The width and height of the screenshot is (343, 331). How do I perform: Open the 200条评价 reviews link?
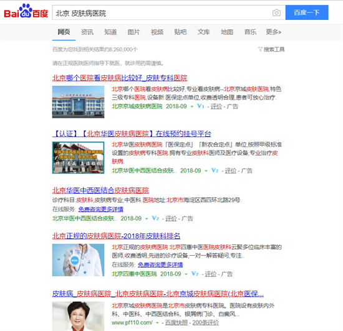click(x=205, y=322)
